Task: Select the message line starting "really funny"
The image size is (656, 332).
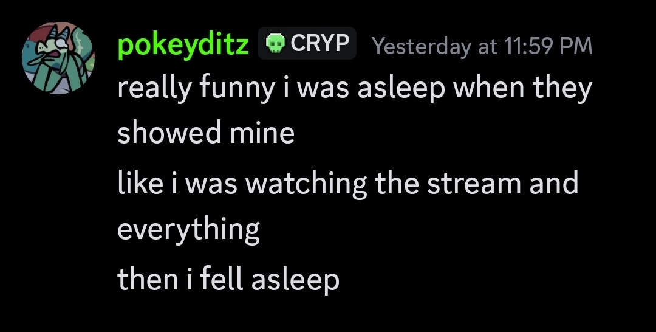Action: point(354,89)
